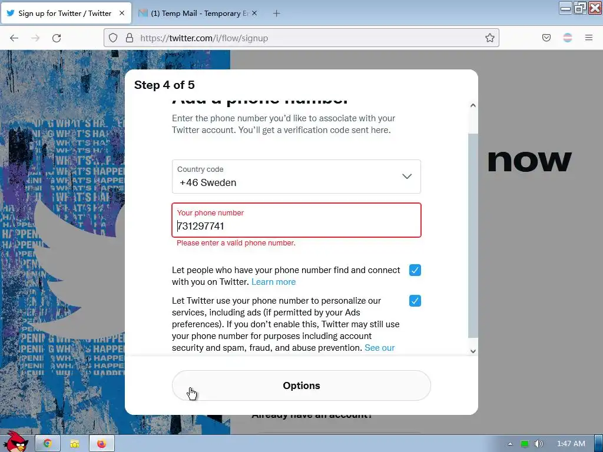Open a new browser tab
Screen dimensions: 603x452
click(x=277, y=14)
